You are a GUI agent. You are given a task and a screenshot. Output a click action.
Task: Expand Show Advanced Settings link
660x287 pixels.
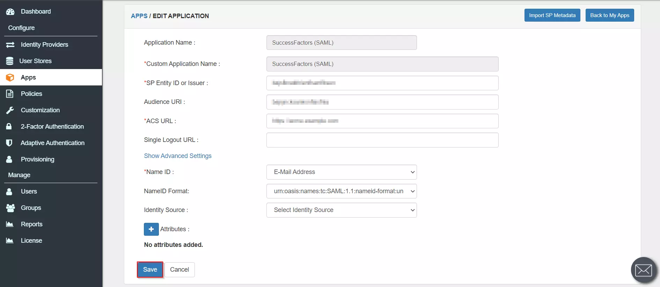click(178, 156)
